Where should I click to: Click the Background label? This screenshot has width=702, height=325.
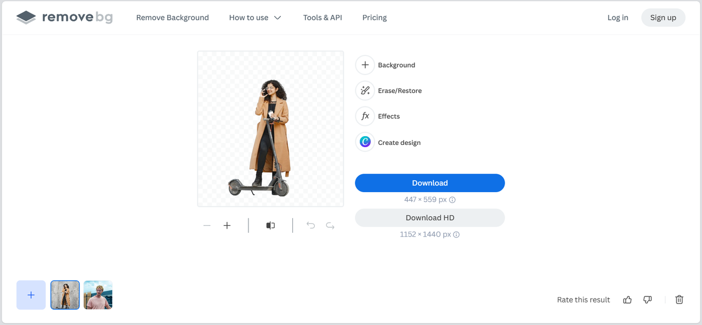pos(397,65)
